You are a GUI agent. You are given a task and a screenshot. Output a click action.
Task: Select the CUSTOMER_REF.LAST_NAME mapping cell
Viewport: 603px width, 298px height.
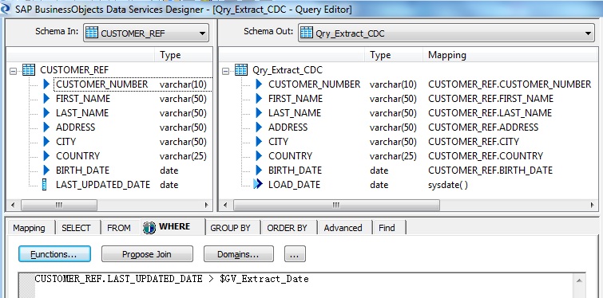[490, 113]
